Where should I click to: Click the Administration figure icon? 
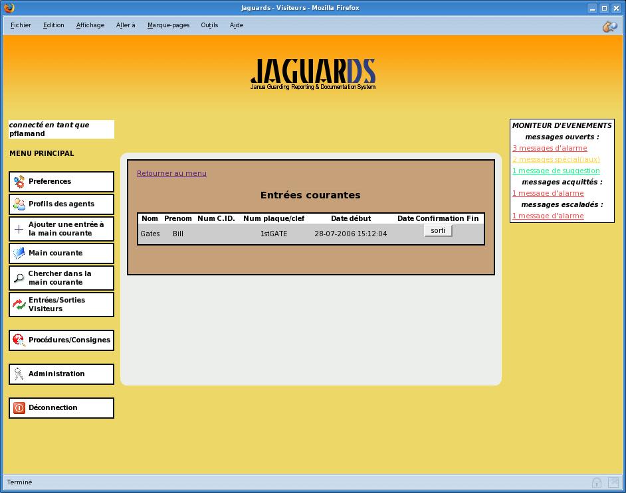(x=19, y=374)
